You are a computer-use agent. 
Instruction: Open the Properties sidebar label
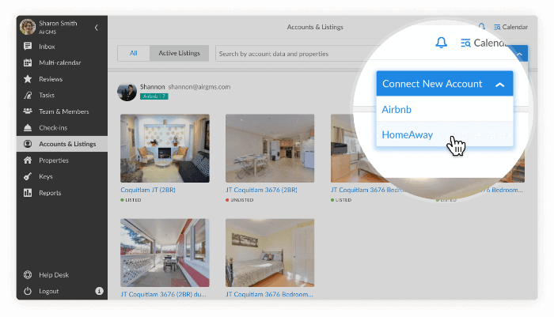tap(54, 160)
